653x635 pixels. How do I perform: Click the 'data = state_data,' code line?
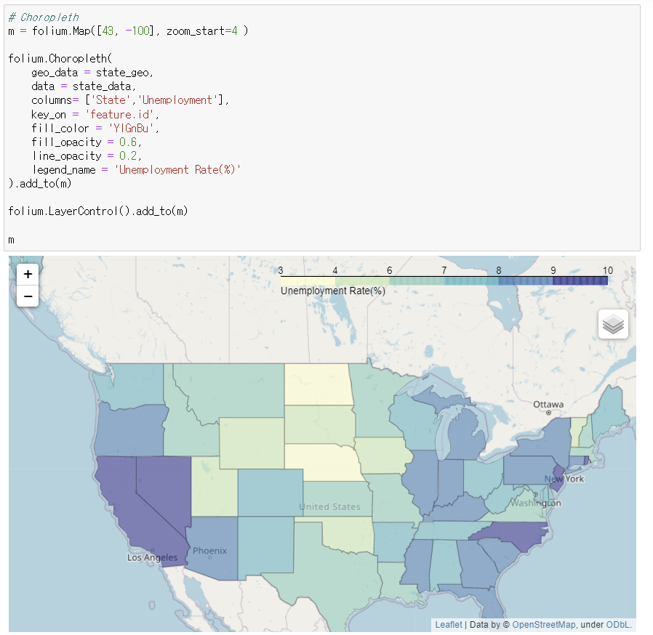tap(84, 86)
